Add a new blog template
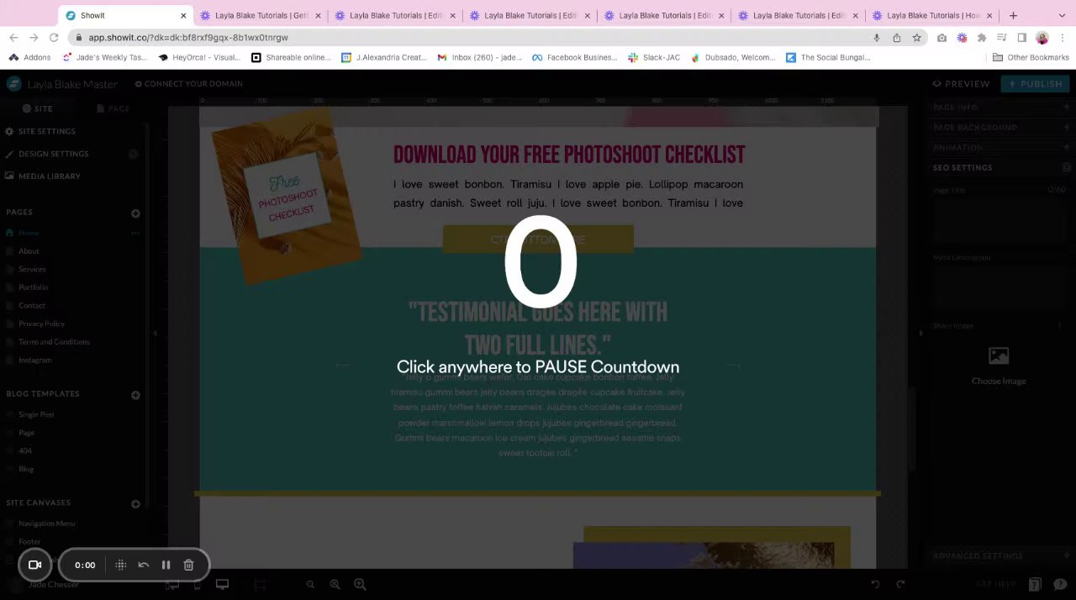Screen dimensions: 1076x600 click(x=135, y=395)
